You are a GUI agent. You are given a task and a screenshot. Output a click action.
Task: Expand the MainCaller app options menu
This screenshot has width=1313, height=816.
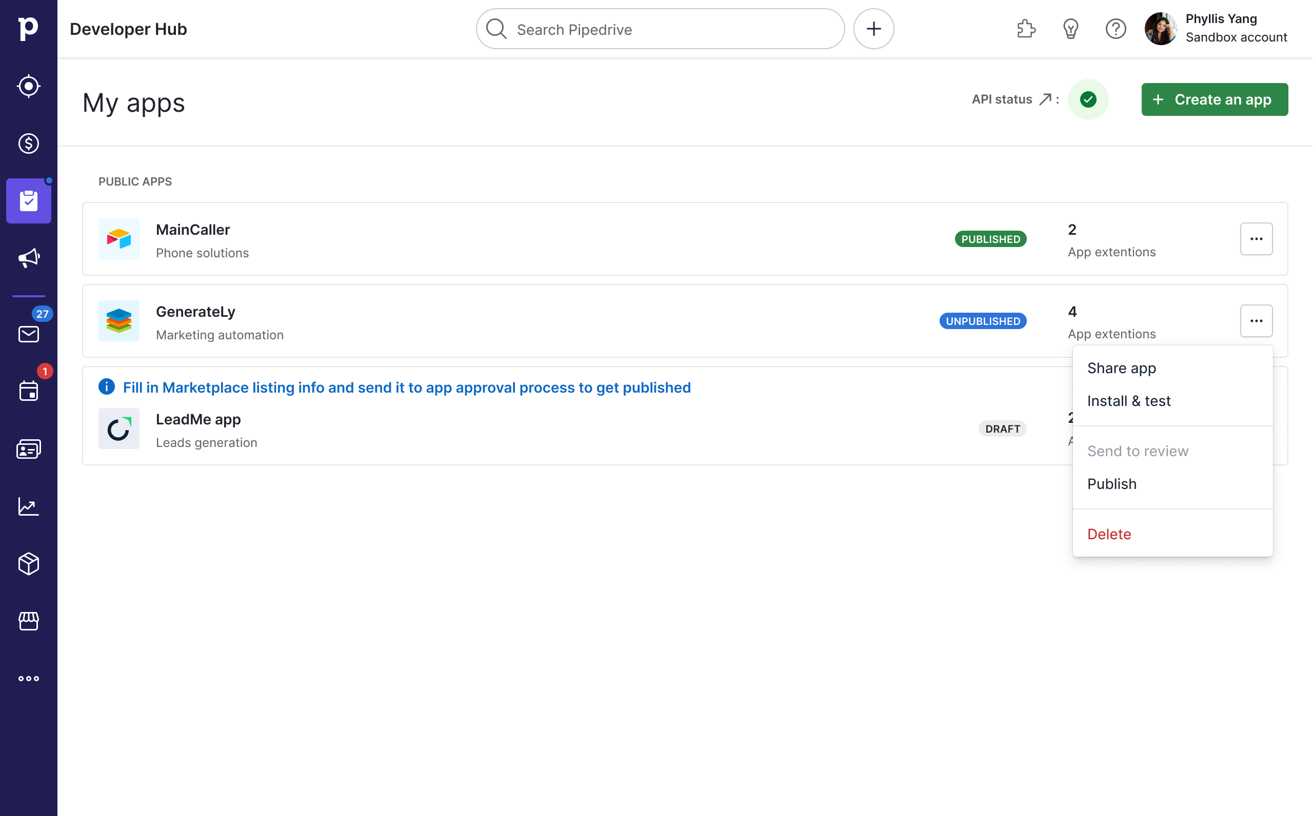1257,239
